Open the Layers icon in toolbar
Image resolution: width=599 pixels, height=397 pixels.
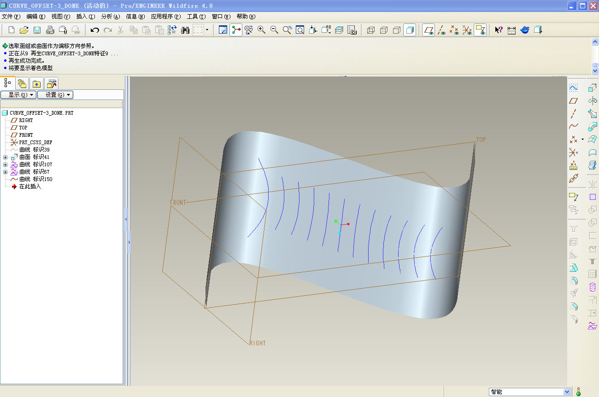coord(339,30)
